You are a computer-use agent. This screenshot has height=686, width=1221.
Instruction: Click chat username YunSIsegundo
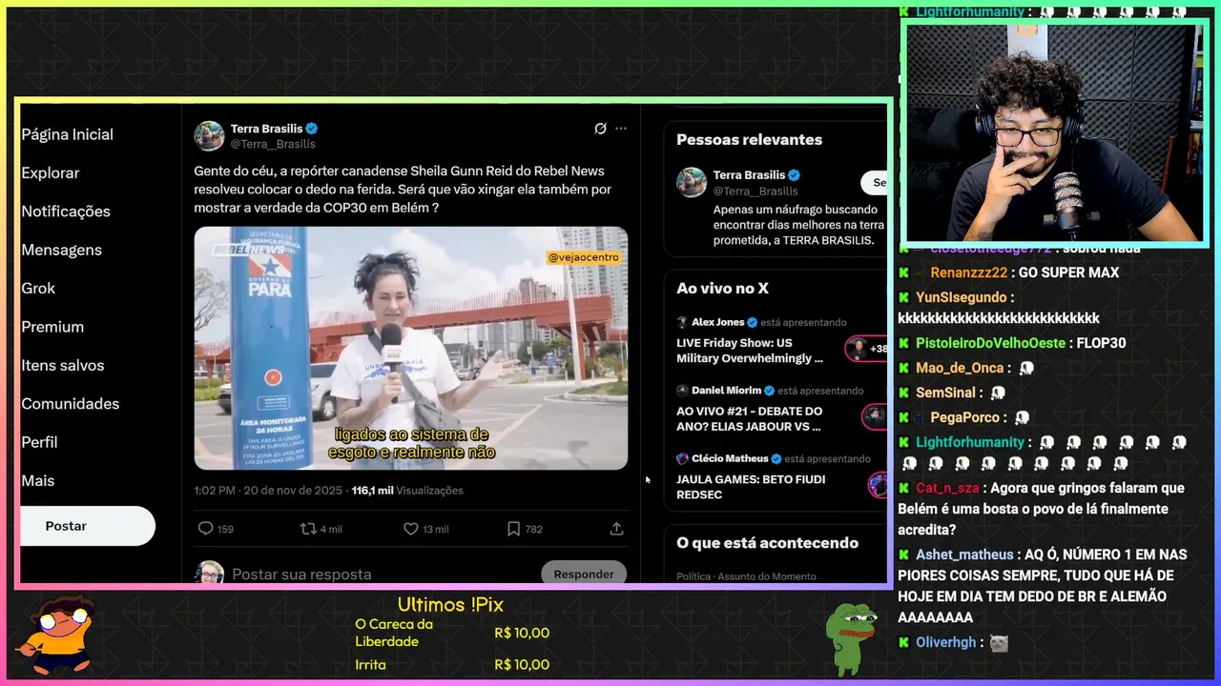tap(961, 297)
